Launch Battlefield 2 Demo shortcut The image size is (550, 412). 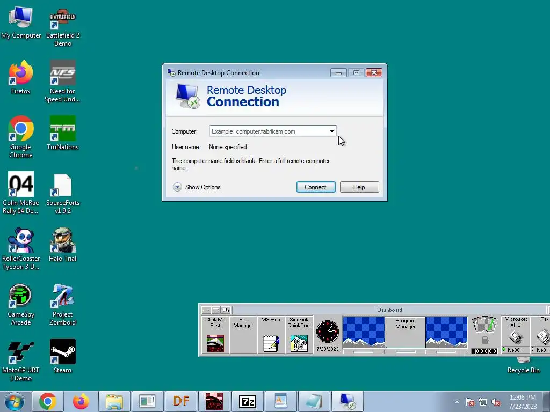pos(62,27)
